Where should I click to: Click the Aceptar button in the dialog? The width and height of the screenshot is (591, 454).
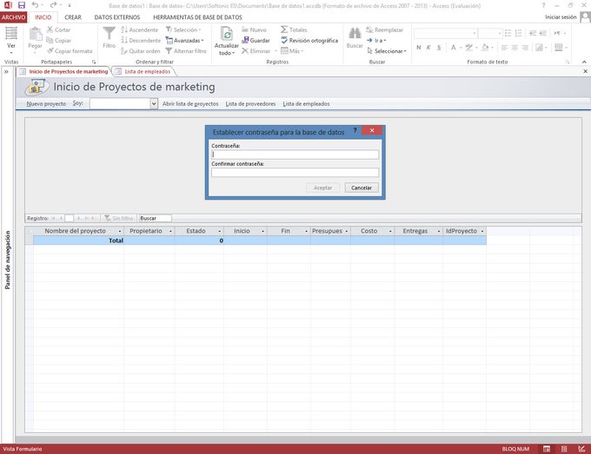pos(323,188)
